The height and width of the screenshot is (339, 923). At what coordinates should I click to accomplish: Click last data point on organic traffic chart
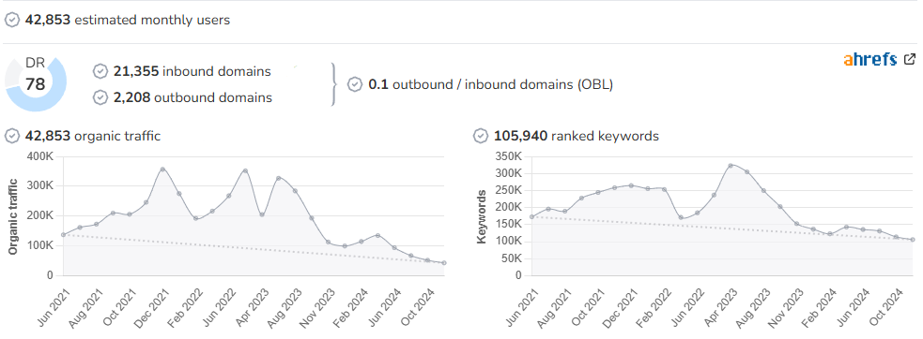pyautogui.click(x=444, y=262)
